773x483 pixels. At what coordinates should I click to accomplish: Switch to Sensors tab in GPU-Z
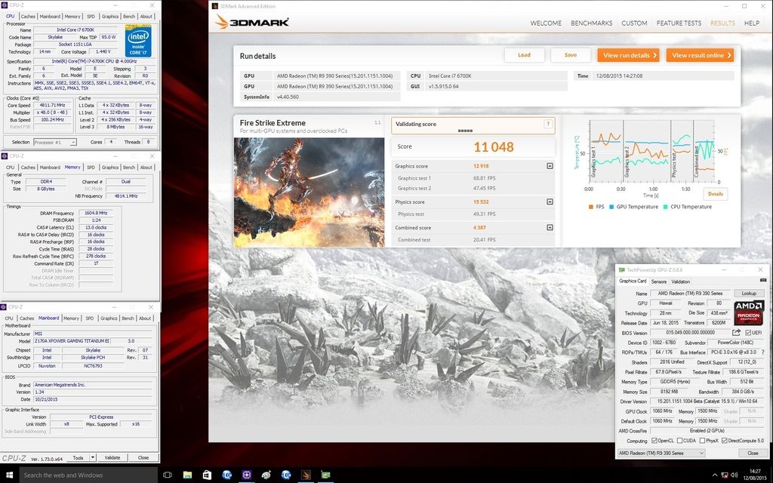[x=658, y=281]
